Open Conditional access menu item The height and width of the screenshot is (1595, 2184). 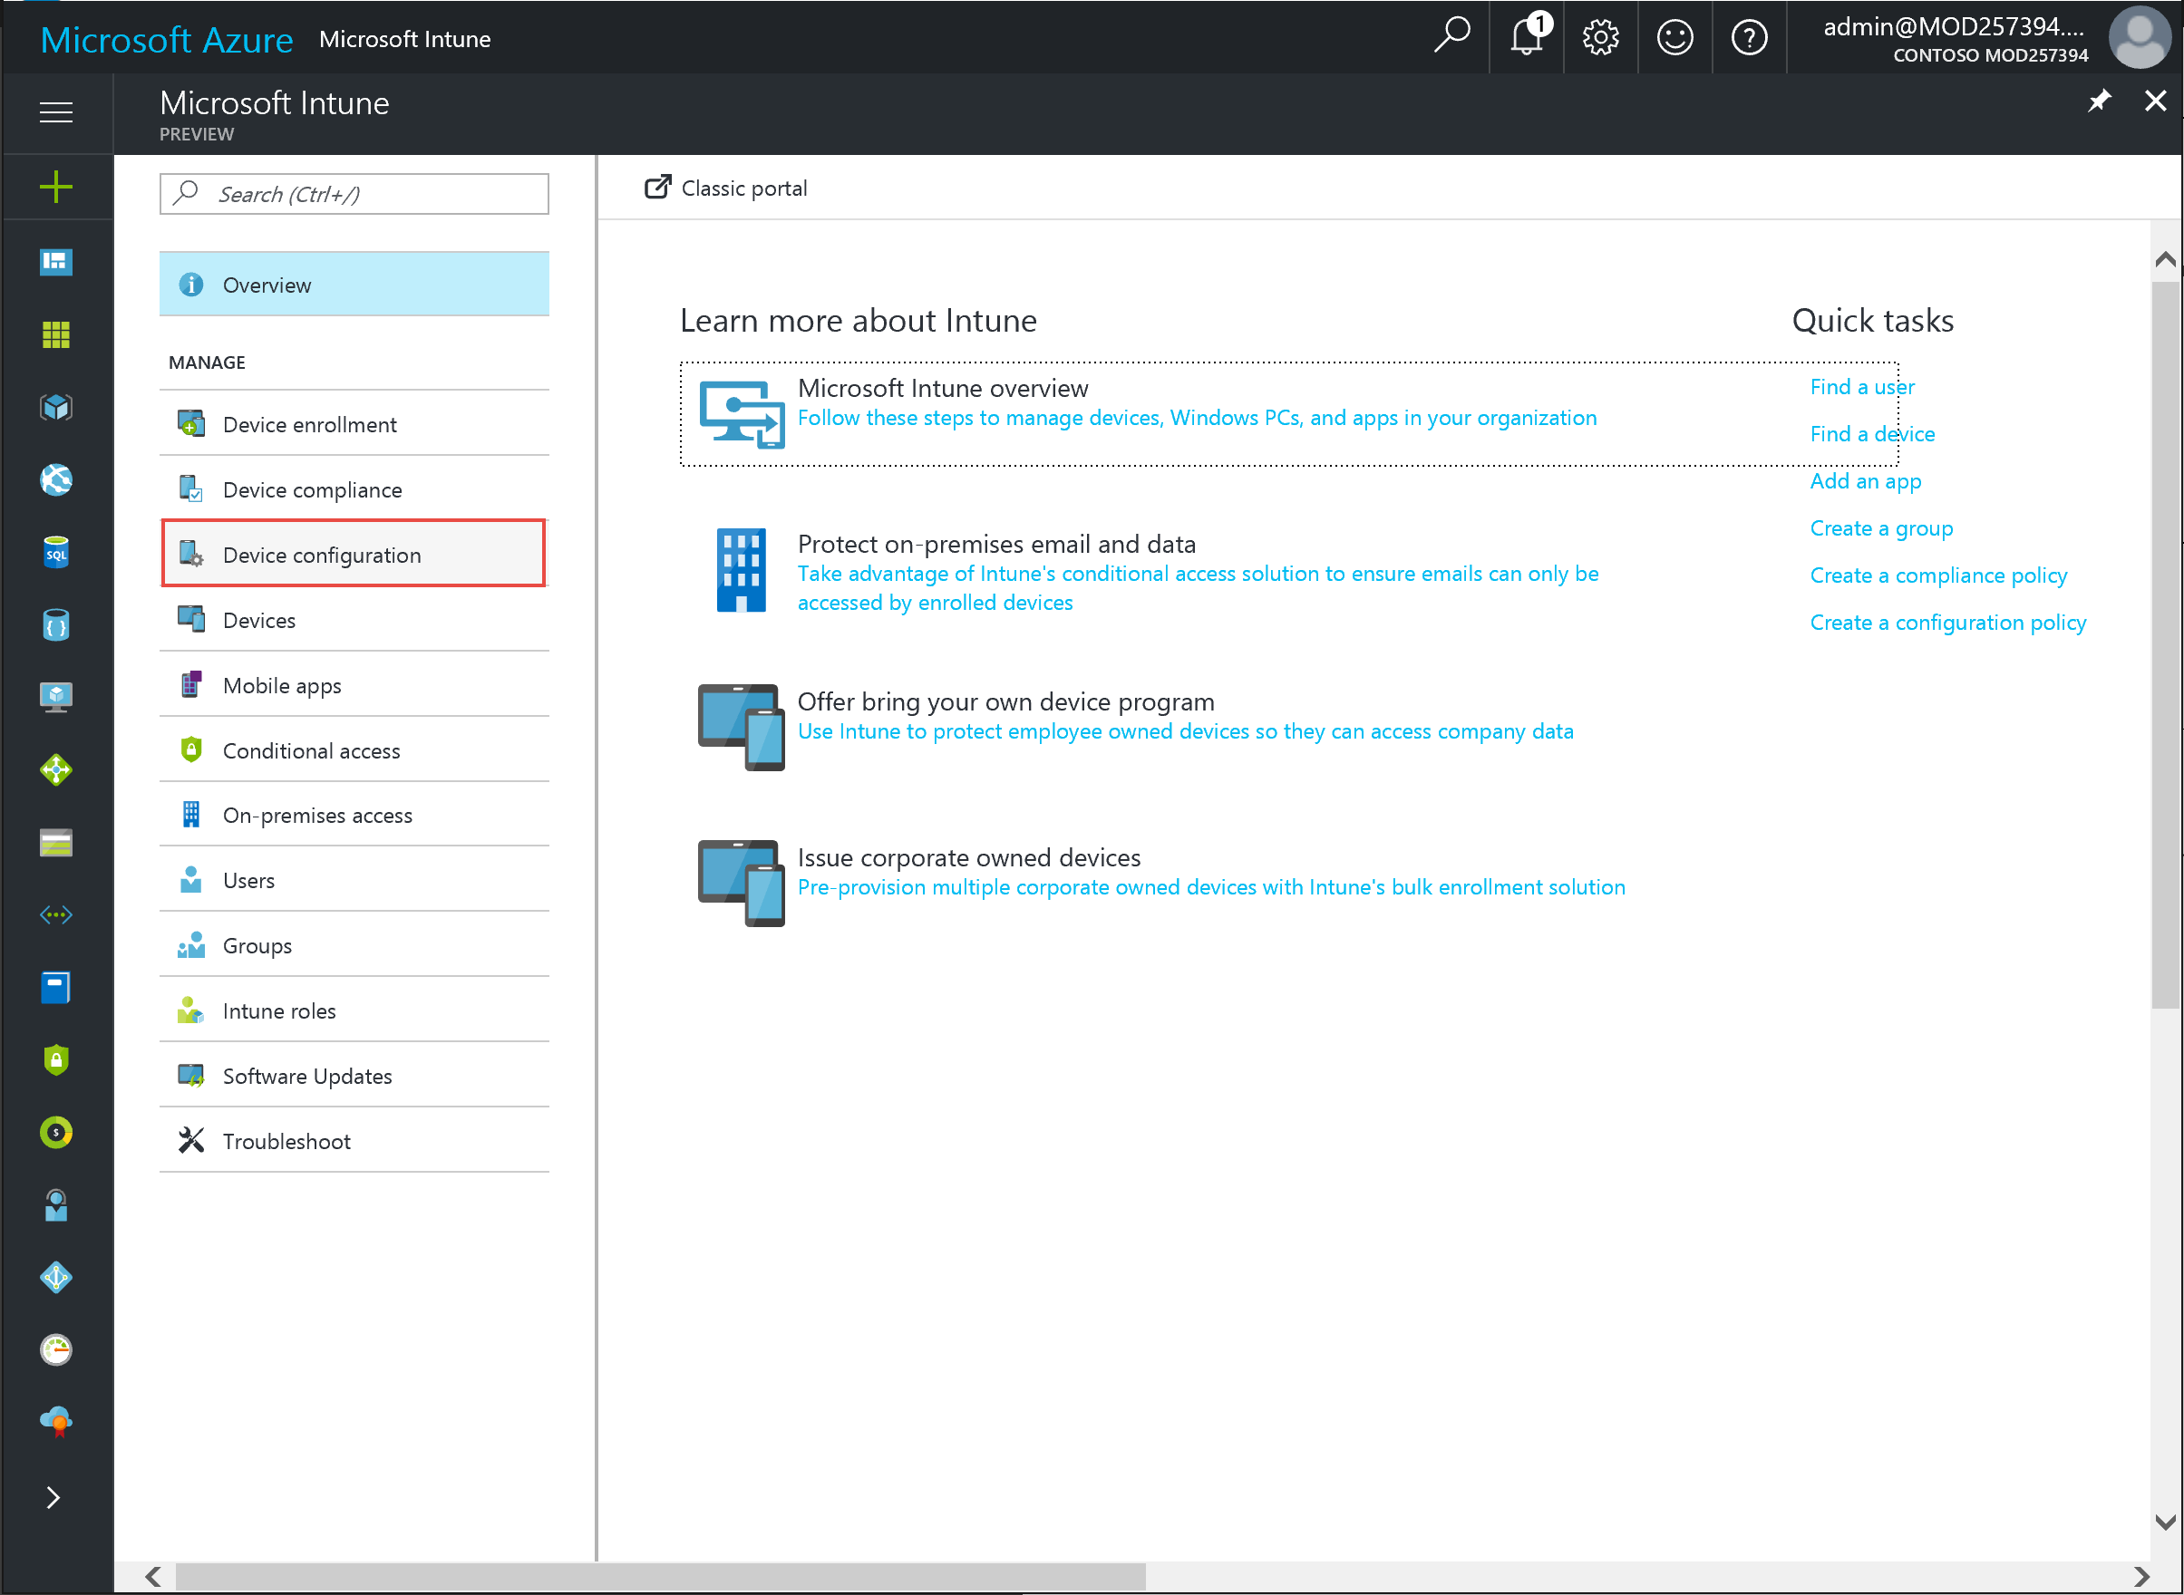[311, 750]
